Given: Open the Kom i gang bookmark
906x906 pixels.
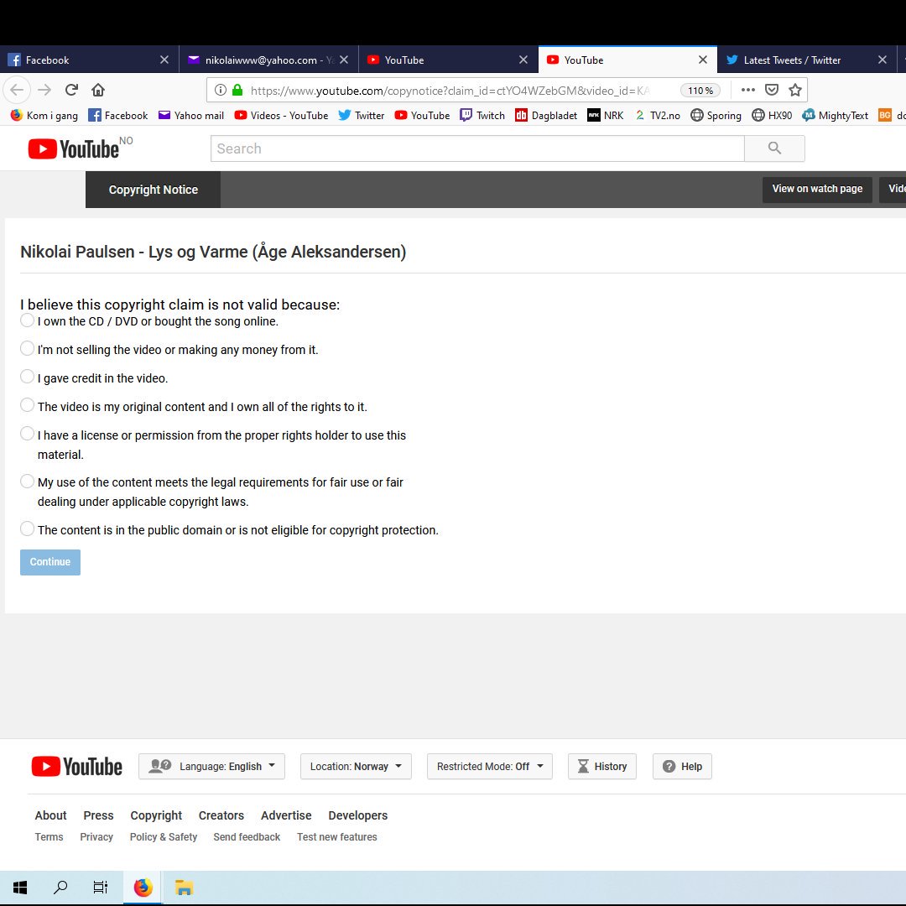Looking at the screenshot, I should click(44, 116).
